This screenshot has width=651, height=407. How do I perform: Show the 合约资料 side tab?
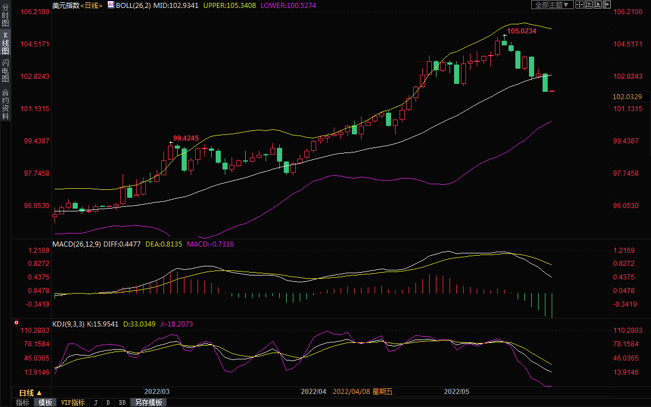coord(5,104)
